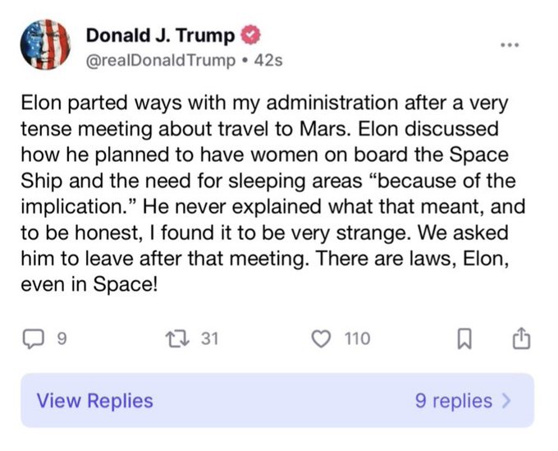Click the like count of 110
The height and width of the screenshot is (451, 558).
(357, 338)
